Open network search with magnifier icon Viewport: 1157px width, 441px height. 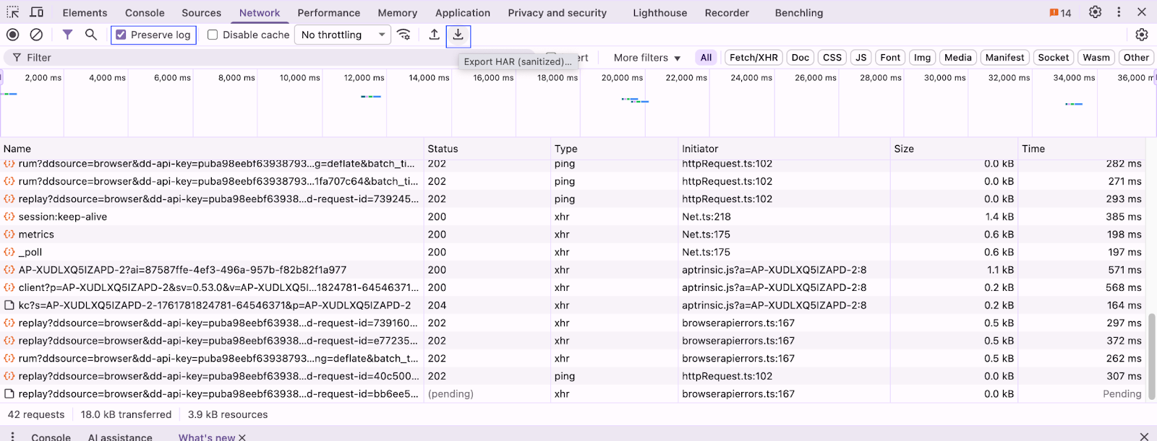click(x=91, y=35)
